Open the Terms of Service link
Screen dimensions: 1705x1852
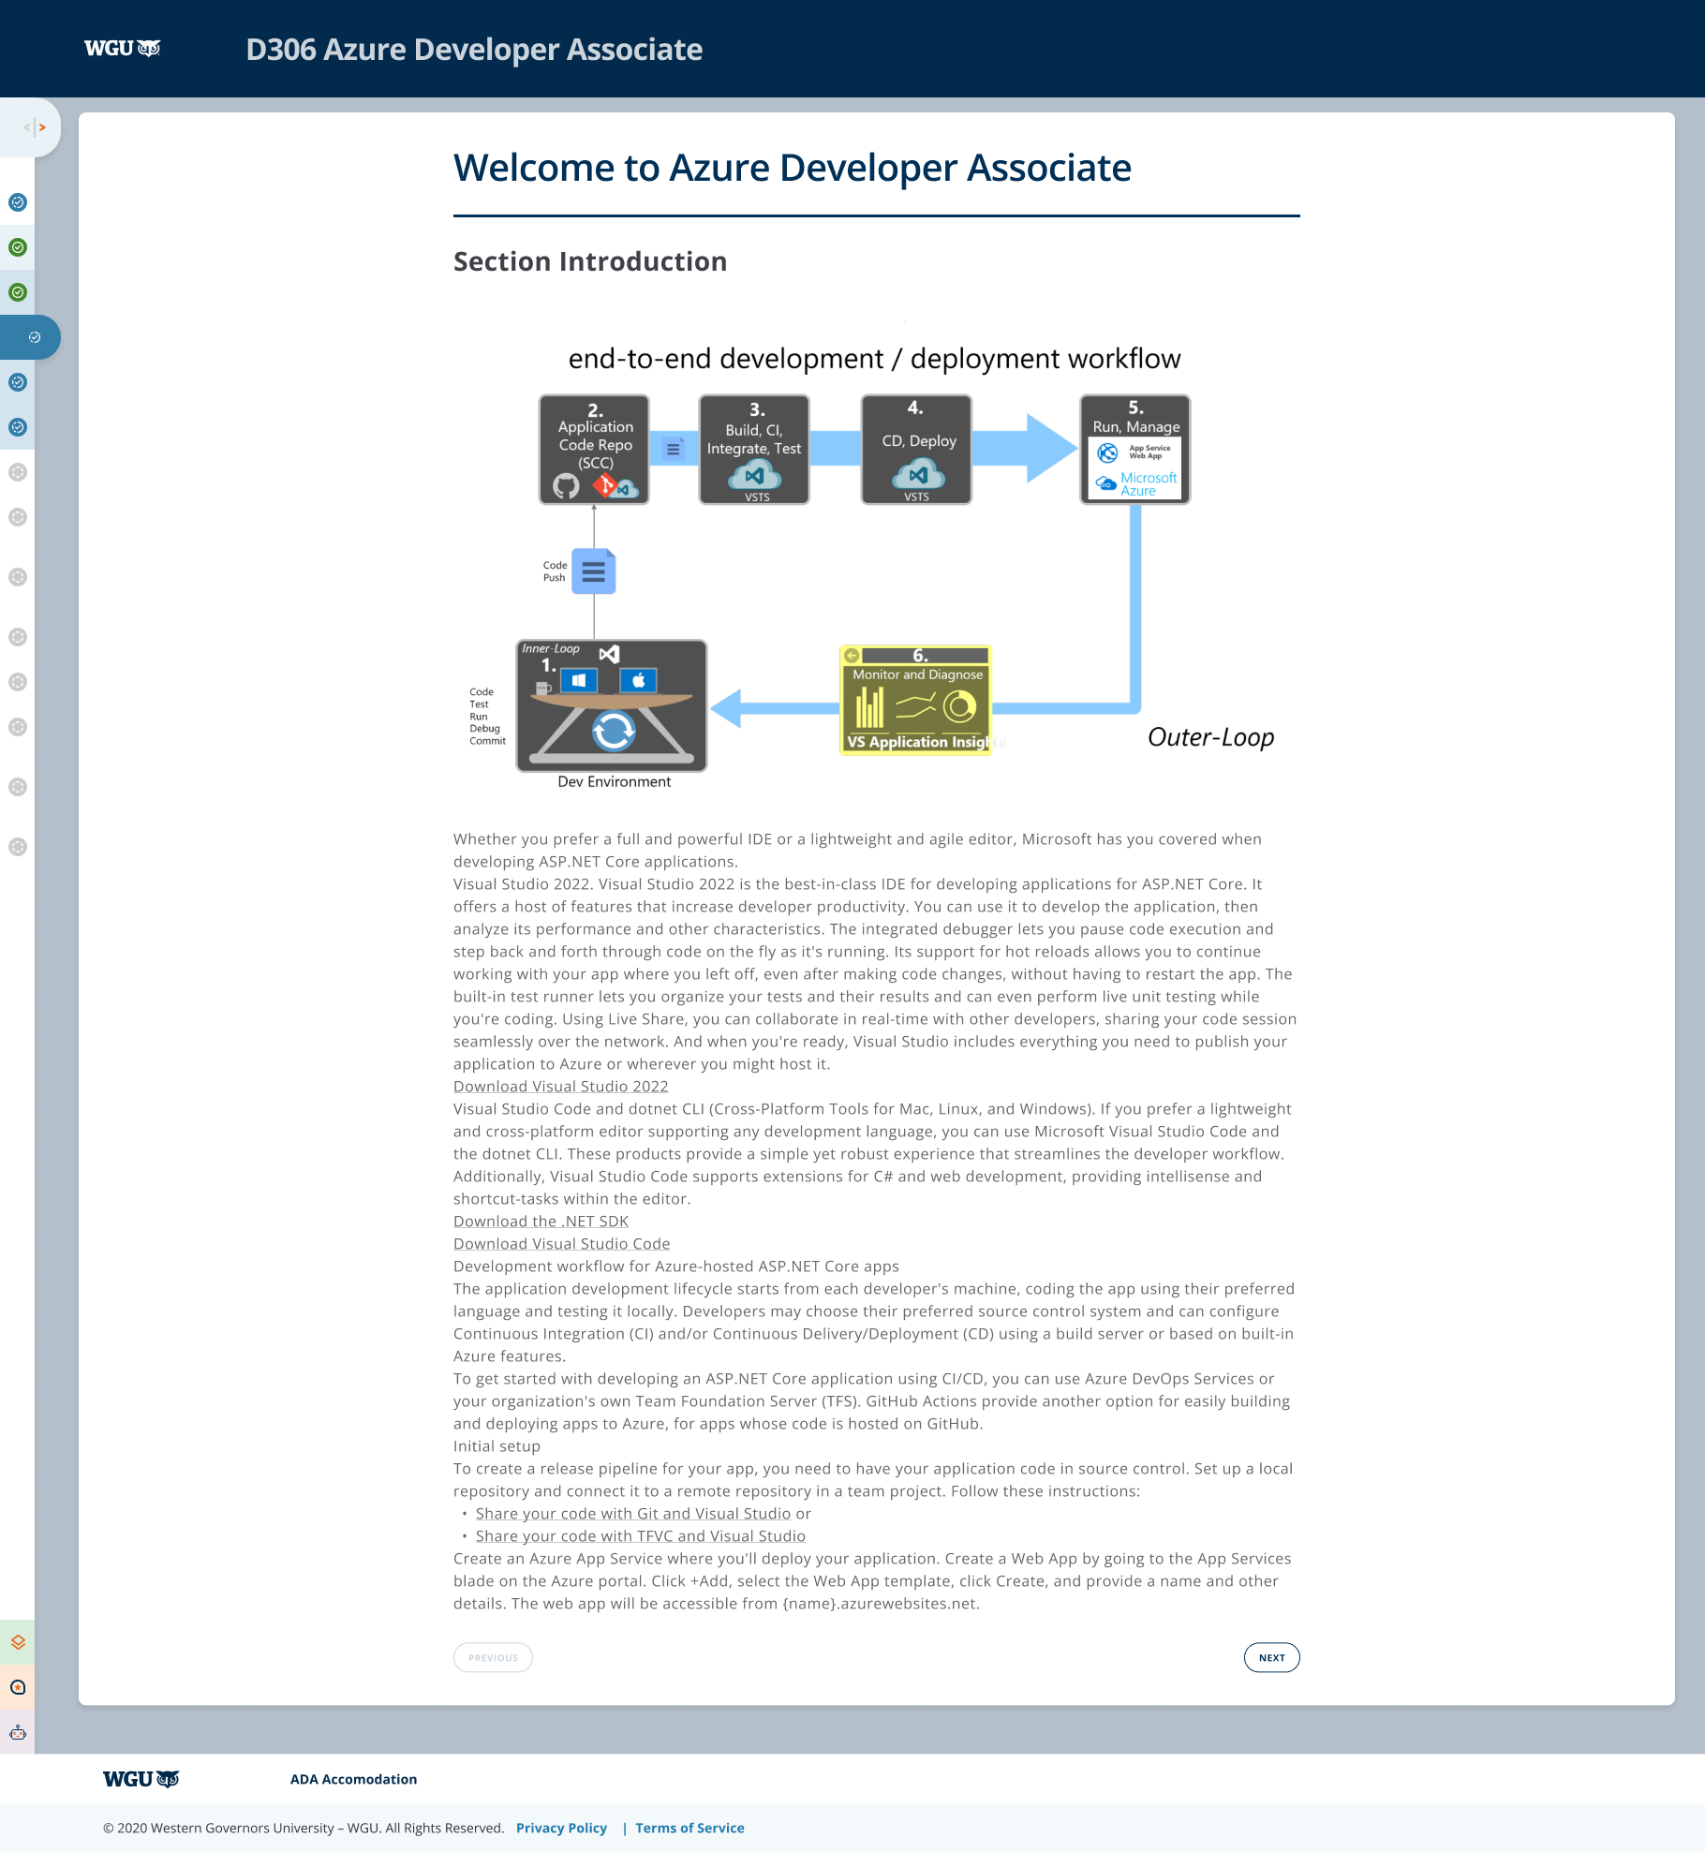click(689, 1828)
